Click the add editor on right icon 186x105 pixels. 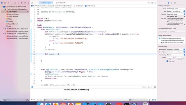coord(155,3)
